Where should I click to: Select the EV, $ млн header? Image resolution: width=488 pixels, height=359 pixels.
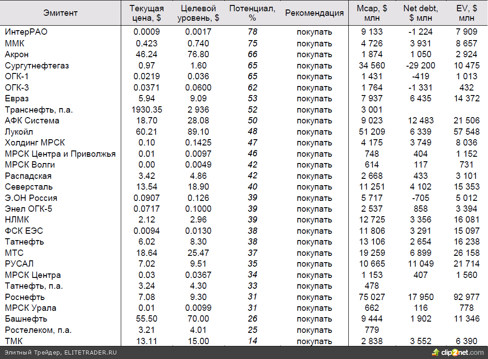pyautogui.click(x=466, y=13)
